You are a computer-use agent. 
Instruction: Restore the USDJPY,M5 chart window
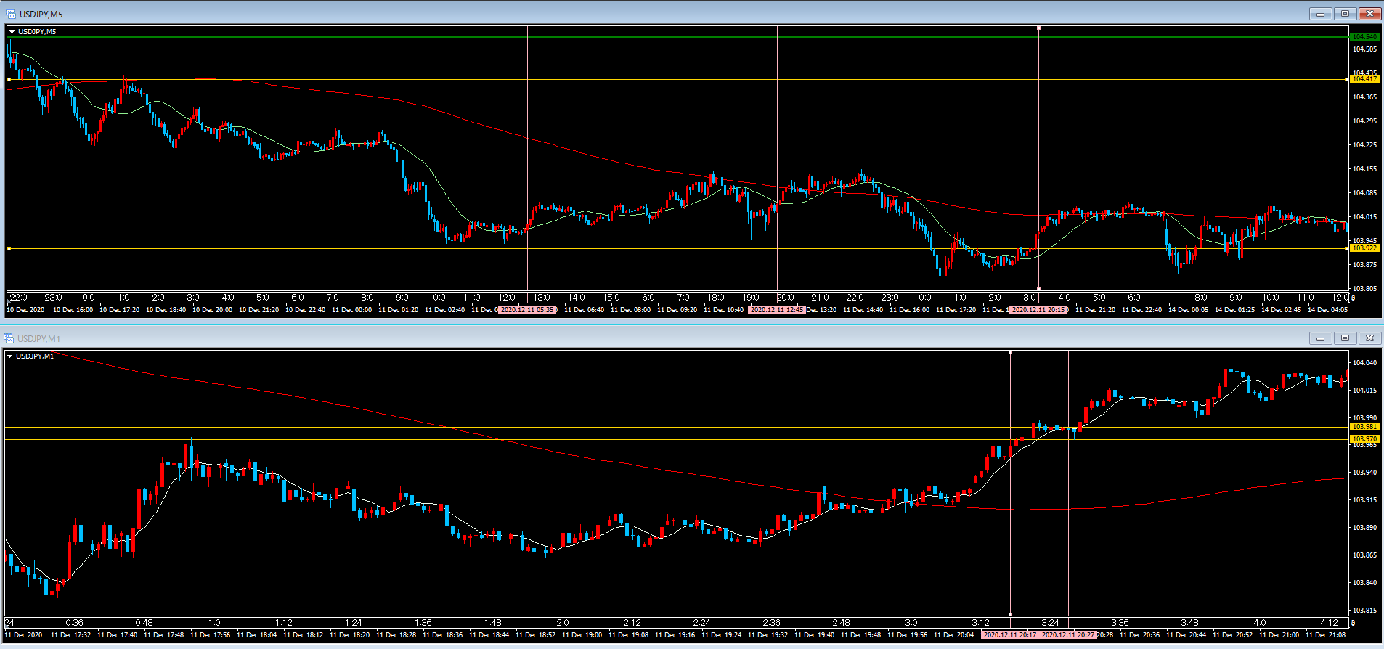pyautogui.click(x=1345, y=14)
